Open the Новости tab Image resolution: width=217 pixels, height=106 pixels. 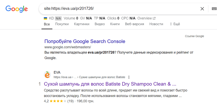[156, 24]
